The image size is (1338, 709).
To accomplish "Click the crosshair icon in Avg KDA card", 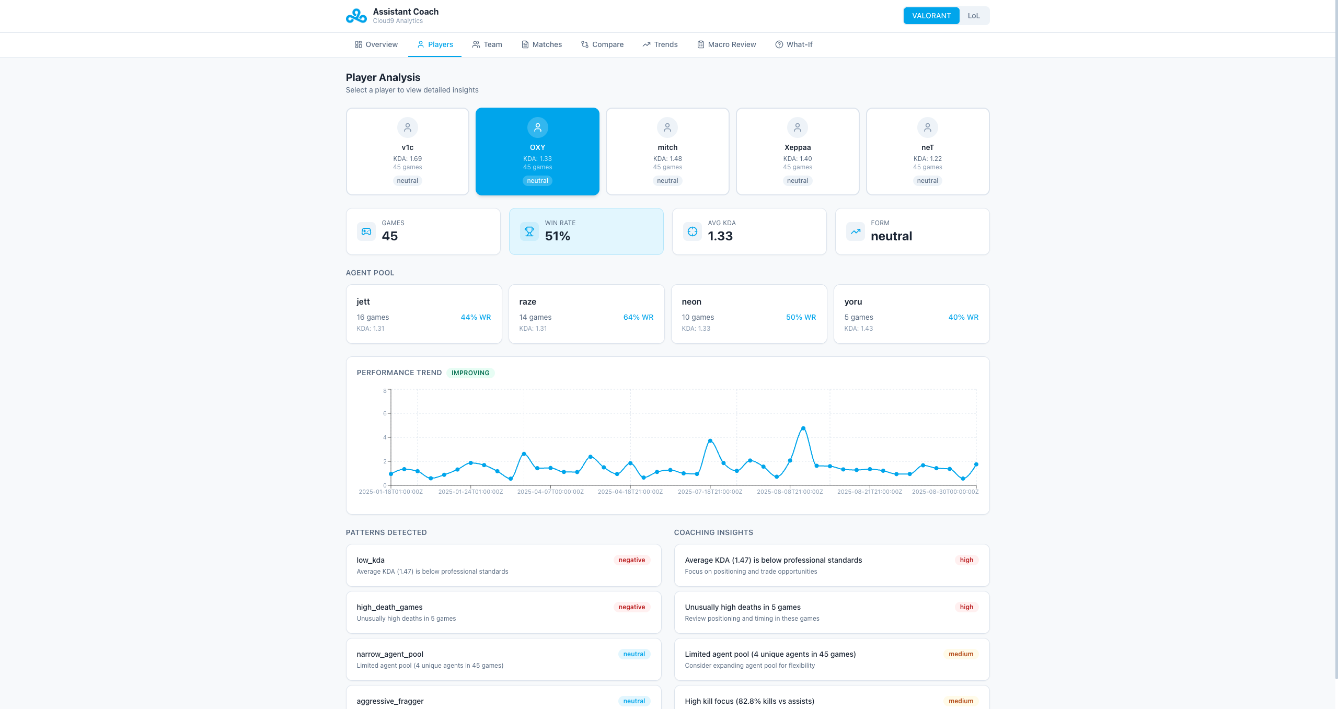I will (692, 231).
